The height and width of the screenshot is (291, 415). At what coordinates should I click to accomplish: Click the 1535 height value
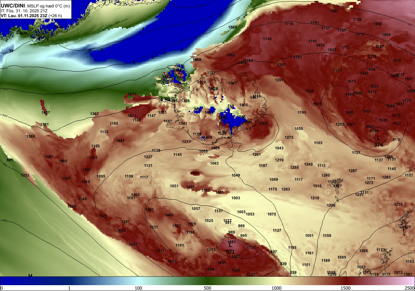coord(377,24)
